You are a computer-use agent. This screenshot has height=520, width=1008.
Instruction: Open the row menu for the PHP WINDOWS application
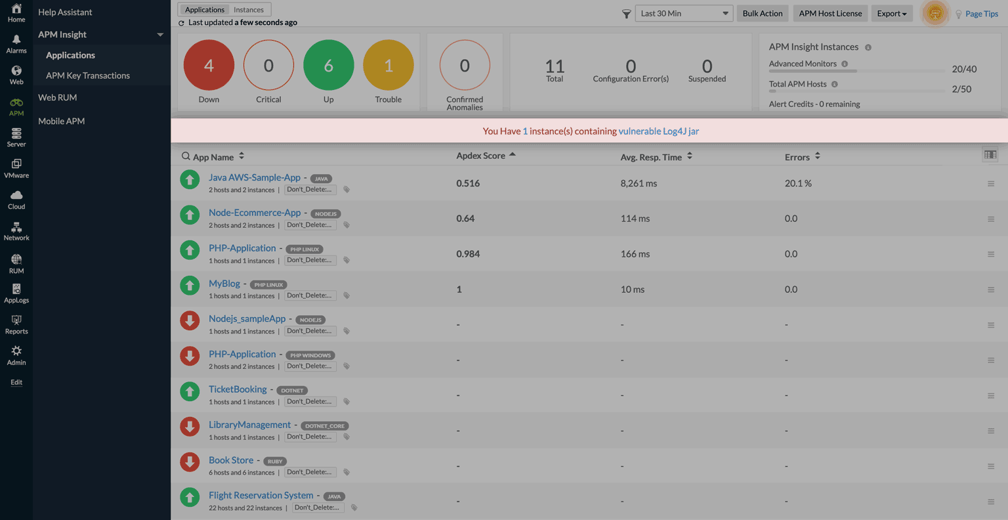991,360
